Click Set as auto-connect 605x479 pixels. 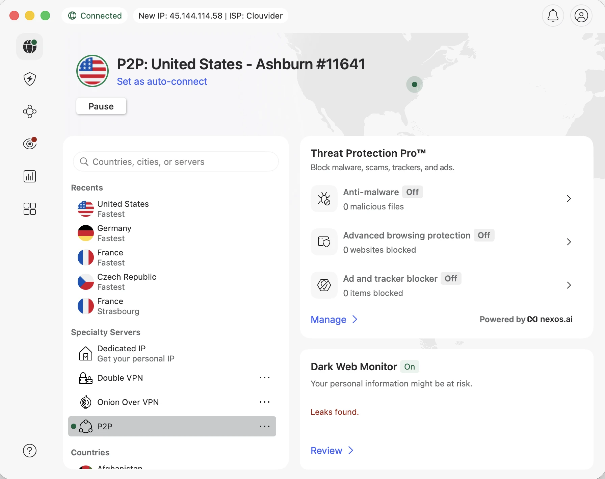pos(162,81)
